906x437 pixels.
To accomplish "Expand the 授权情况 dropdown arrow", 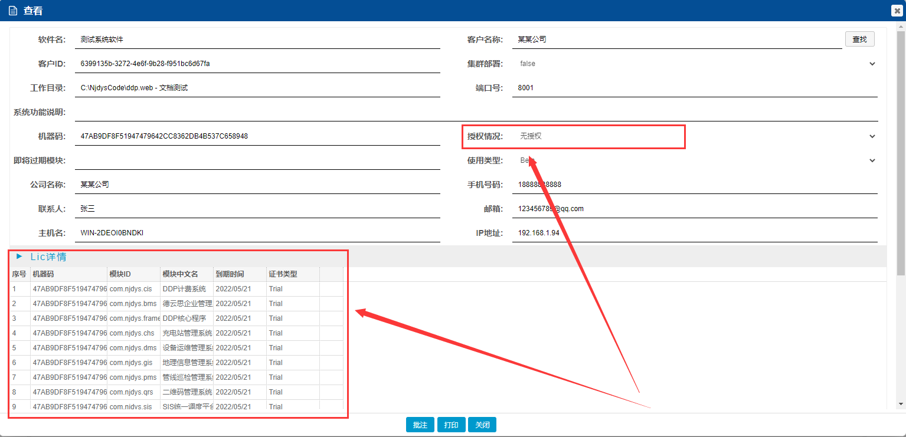I will point(872,136).
